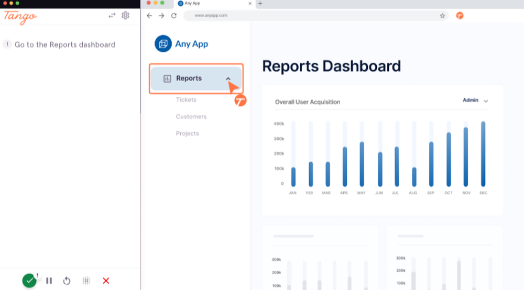Select Tickets in the sidebar
This screenshot has height=290, width=524.
pyautogui.click(x=186, y=100)
